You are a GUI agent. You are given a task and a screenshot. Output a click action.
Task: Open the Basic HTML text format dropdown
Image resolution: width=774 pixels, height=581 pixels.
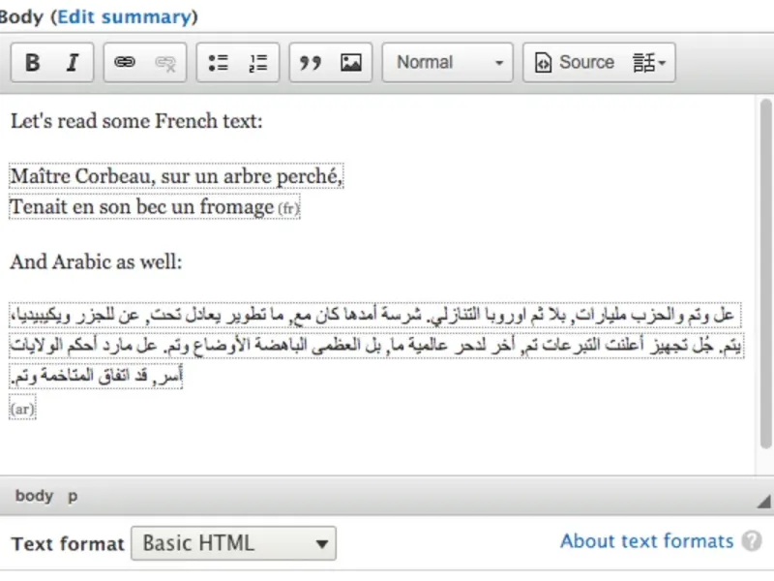233,542
